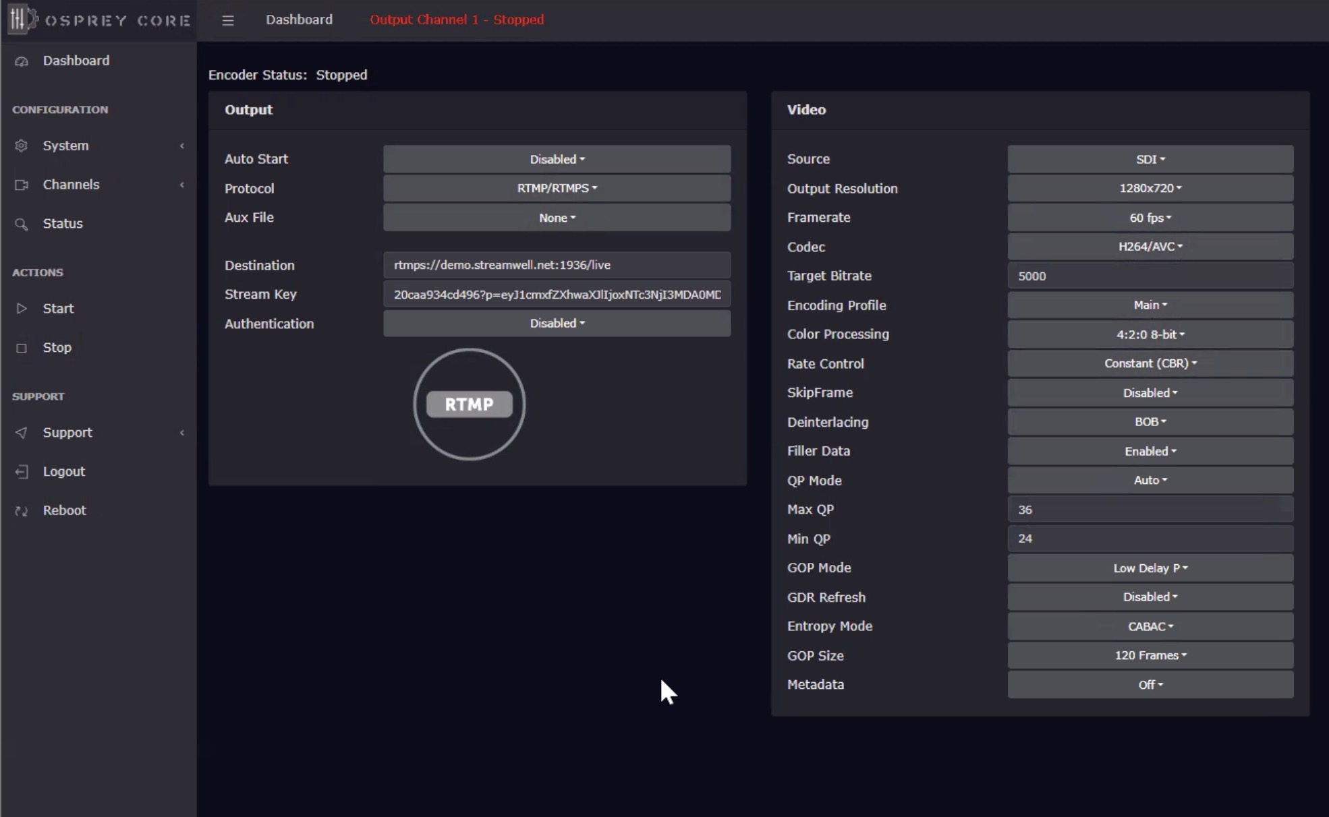Click the Logout door icon

pos(22,472)
